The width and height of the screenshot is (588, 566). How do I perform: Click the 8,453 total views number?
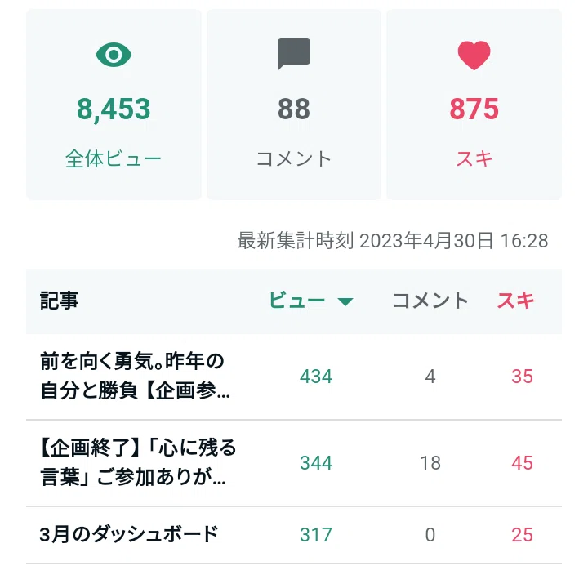114,109
